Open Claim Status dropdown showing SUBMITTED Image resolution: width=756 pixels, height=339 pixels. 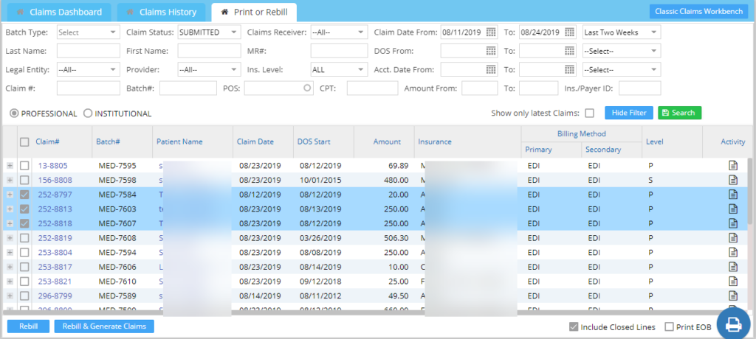(x=209, y=32)
